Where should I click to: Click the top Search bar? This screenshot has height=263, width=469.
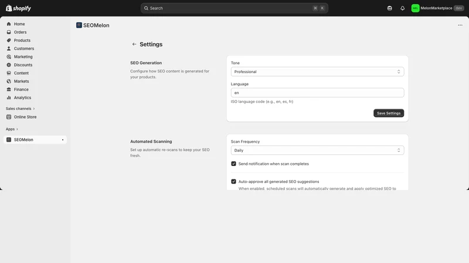[234, 8]
